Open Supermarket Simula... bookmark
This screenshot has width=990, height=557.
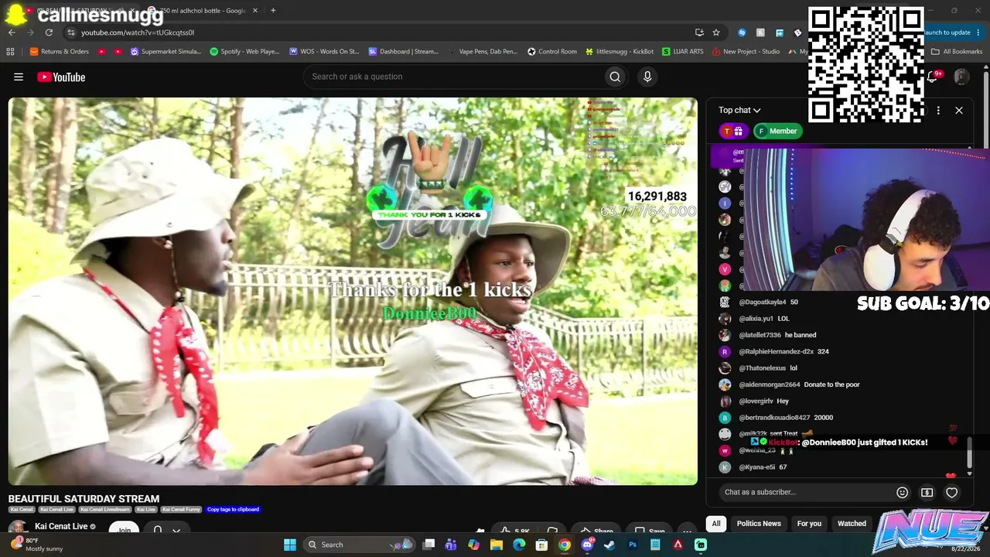click(166, 52)
